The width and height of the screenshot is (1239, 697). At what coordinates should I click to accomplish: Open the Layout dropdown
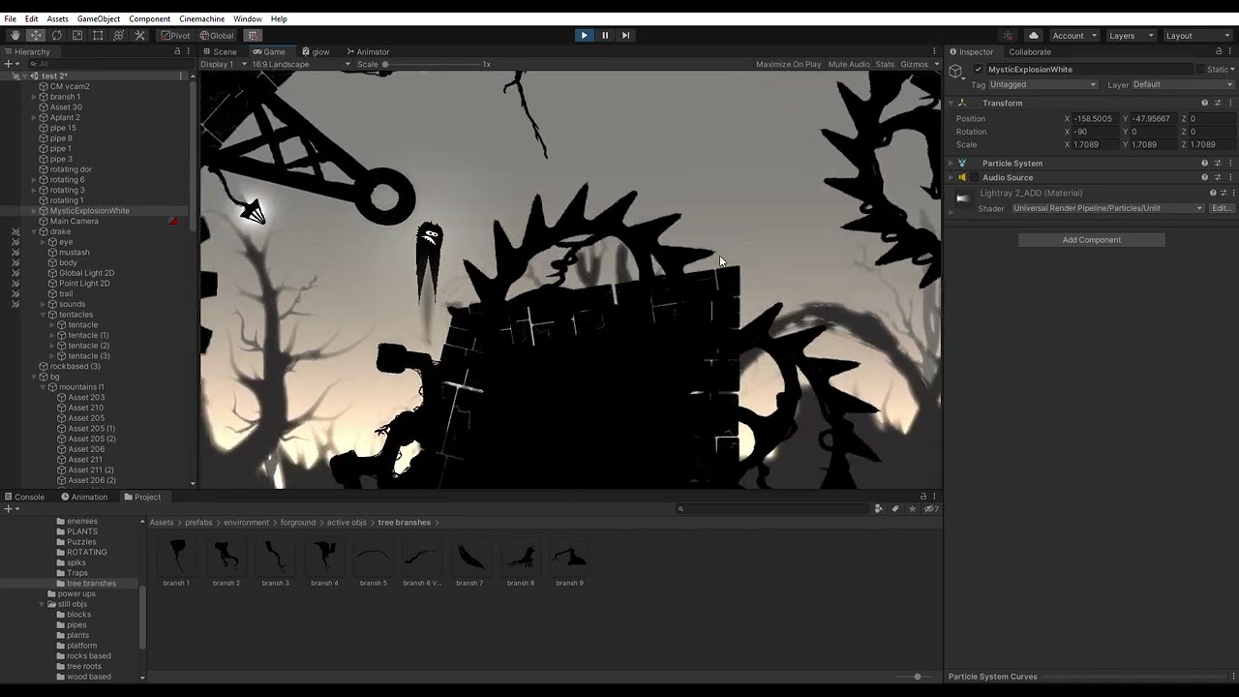(1196, 36)
